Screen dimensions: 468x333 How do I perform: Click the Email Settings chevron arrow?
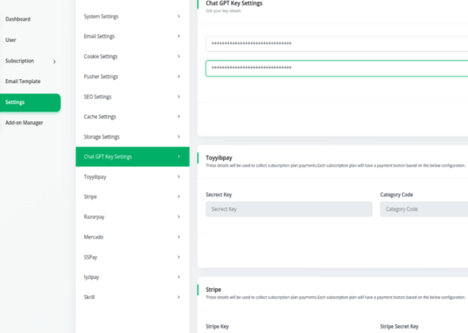[179, 36]
